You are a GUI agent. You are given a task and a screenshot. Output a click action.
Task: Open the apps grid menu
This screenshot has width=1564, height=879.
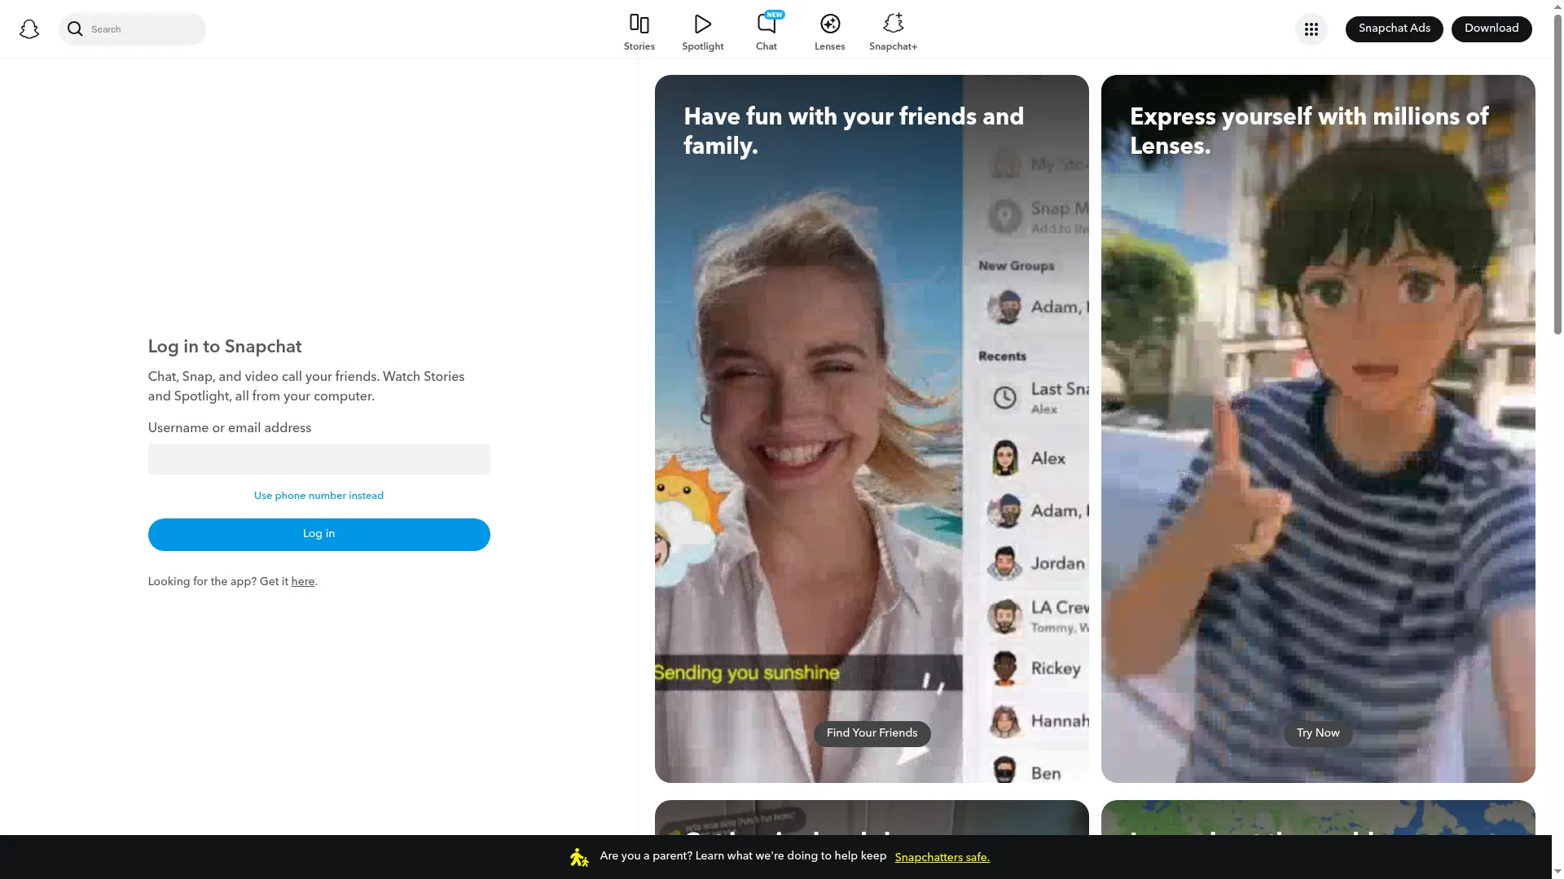pyautogui.click(x=1311, y=29)
